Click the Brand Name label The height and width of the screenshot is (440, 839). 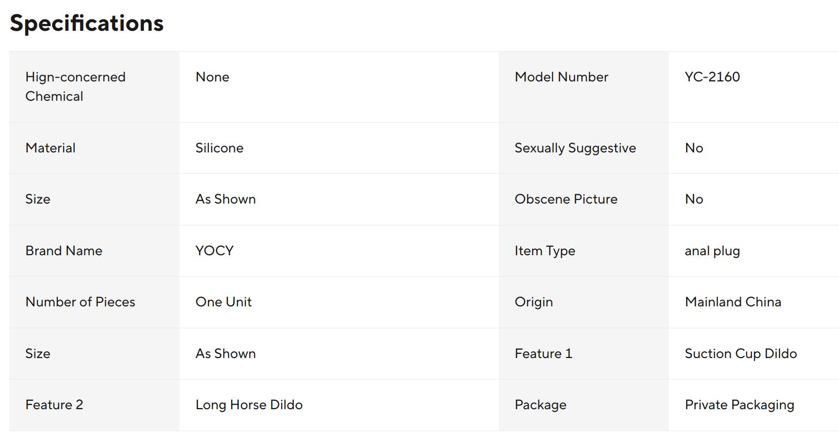(x=64, y=251)
